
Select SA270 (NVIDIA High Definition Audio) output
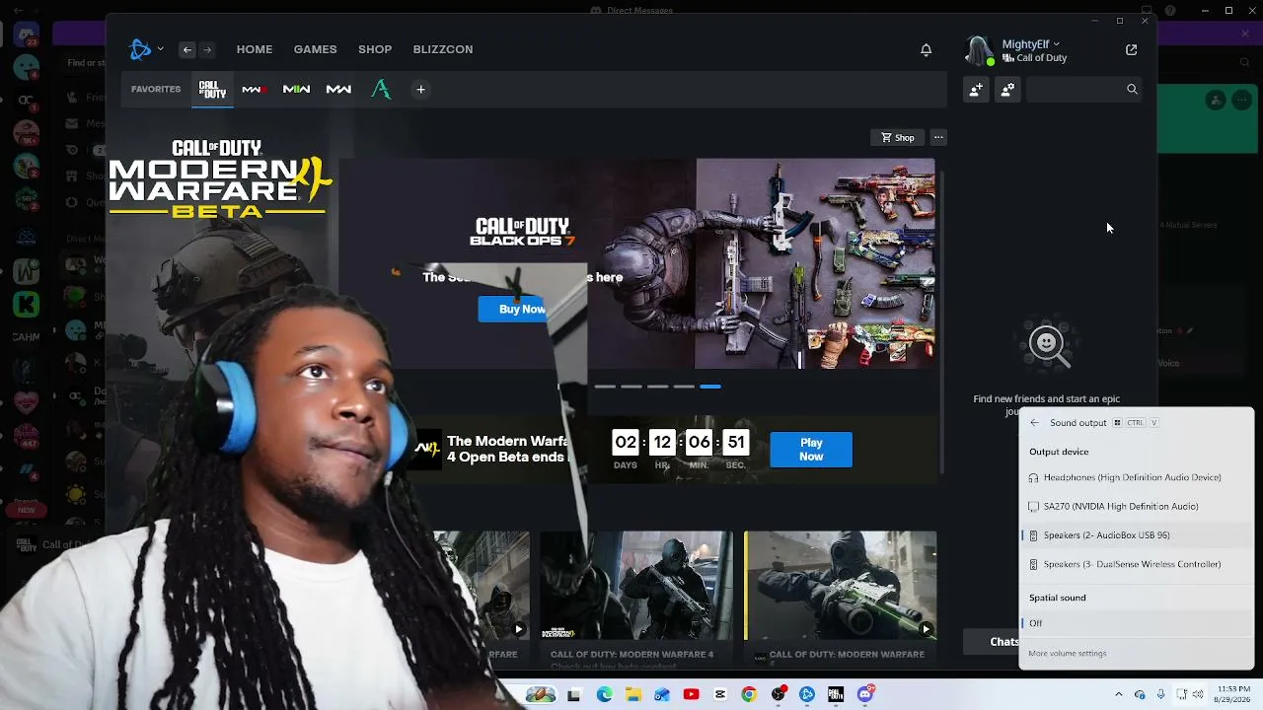(x=1136, y=506)
